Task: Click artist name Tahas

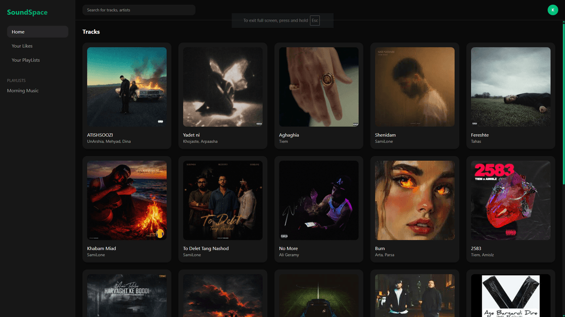Action: coord(476,142)
